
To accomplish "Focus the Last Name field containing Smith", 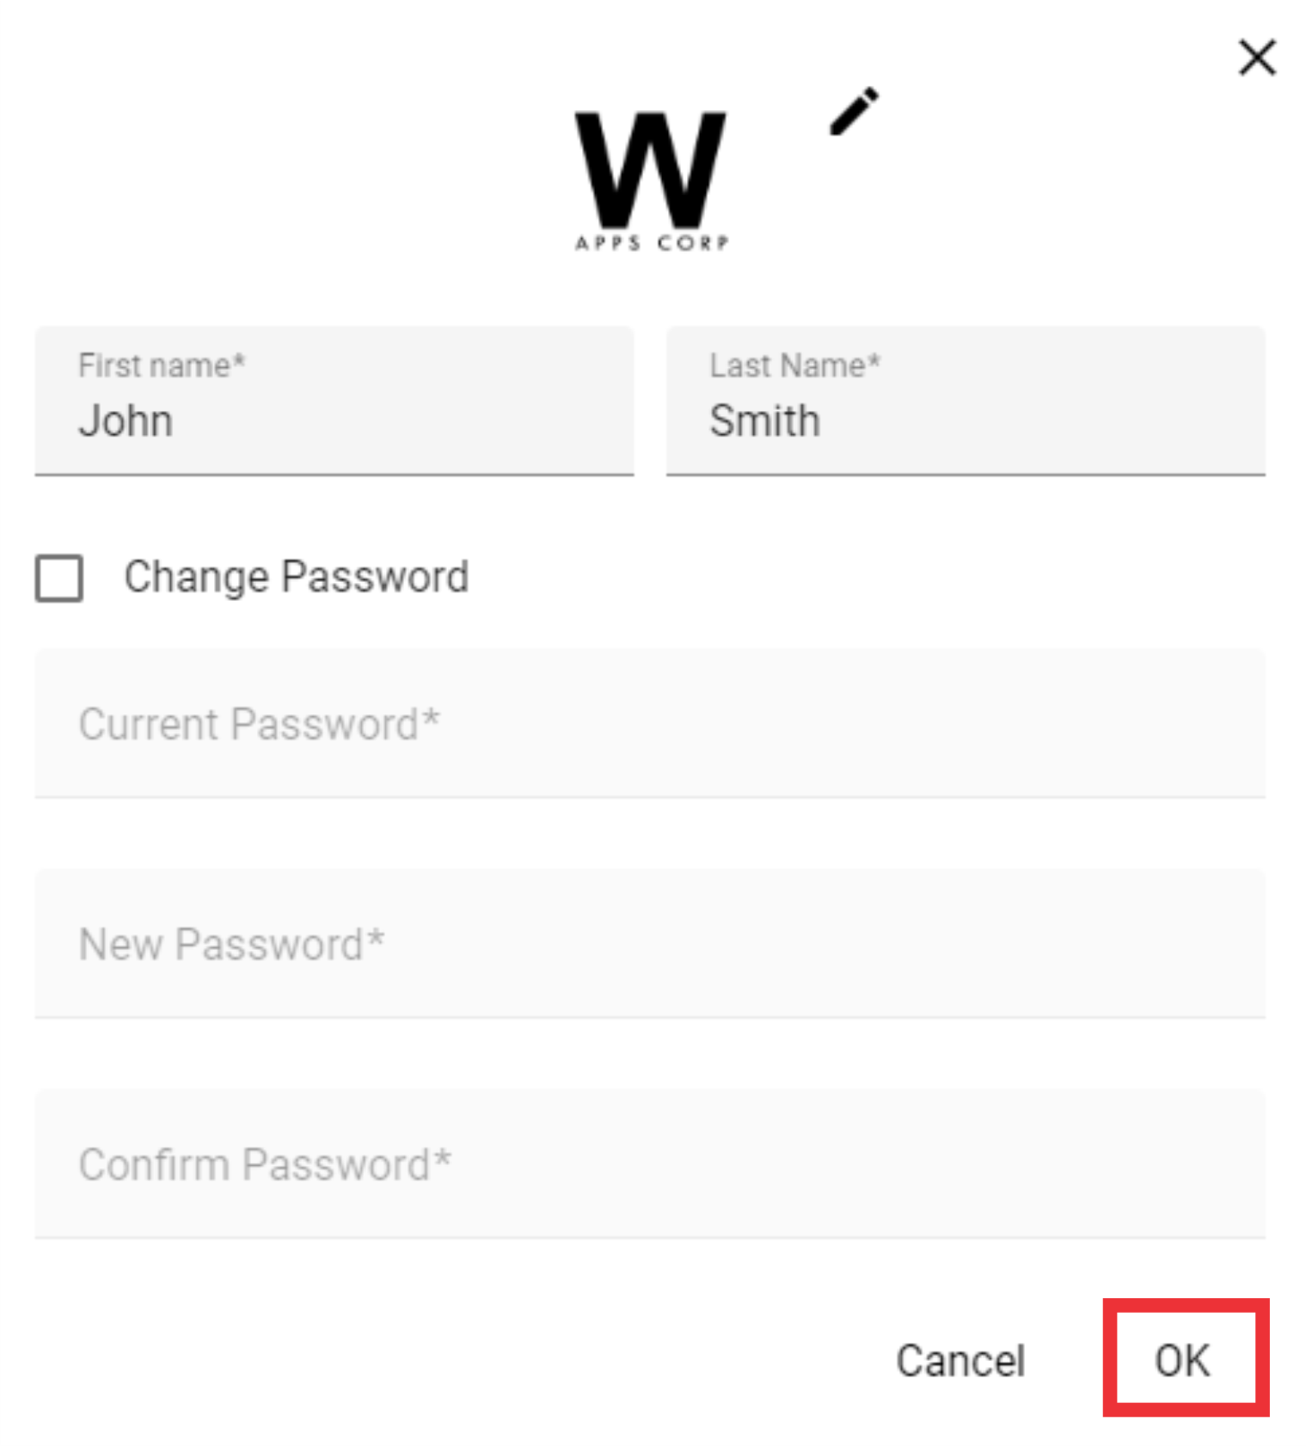I will click(x=966, y=401).
